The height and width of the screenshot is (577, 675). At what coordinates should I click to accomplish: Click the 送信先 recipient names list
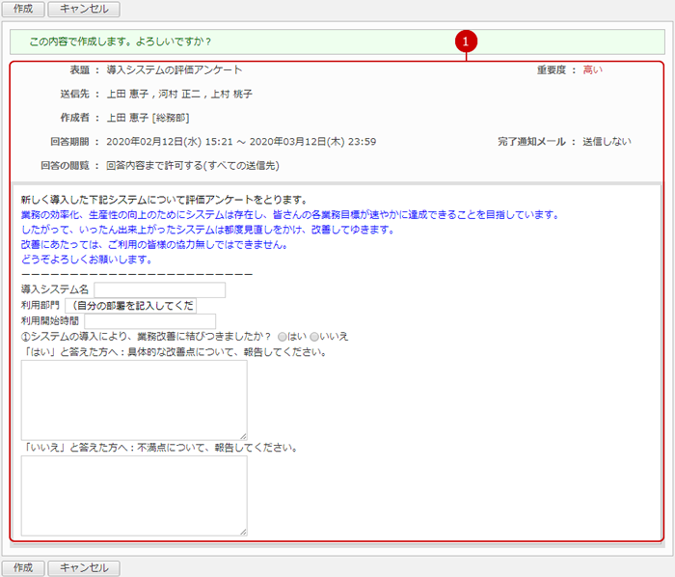[179, 95]
